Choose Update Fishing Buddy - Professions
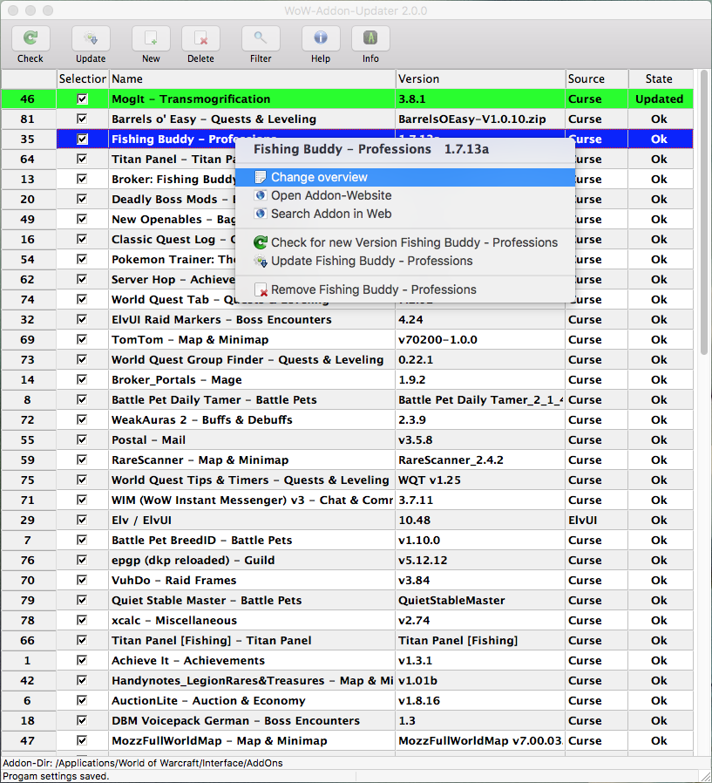 (x=405, y=261)
